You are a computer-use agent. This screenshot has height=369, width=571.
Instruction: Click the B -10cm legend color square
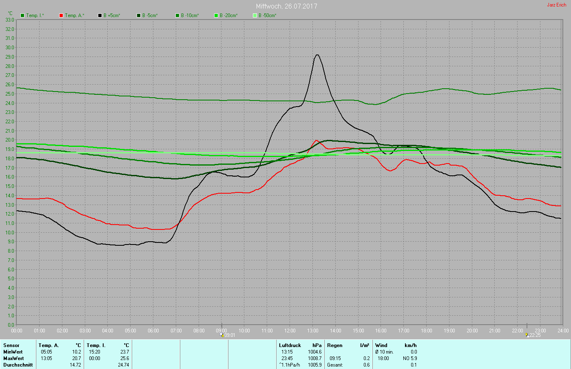click(177, 15)
